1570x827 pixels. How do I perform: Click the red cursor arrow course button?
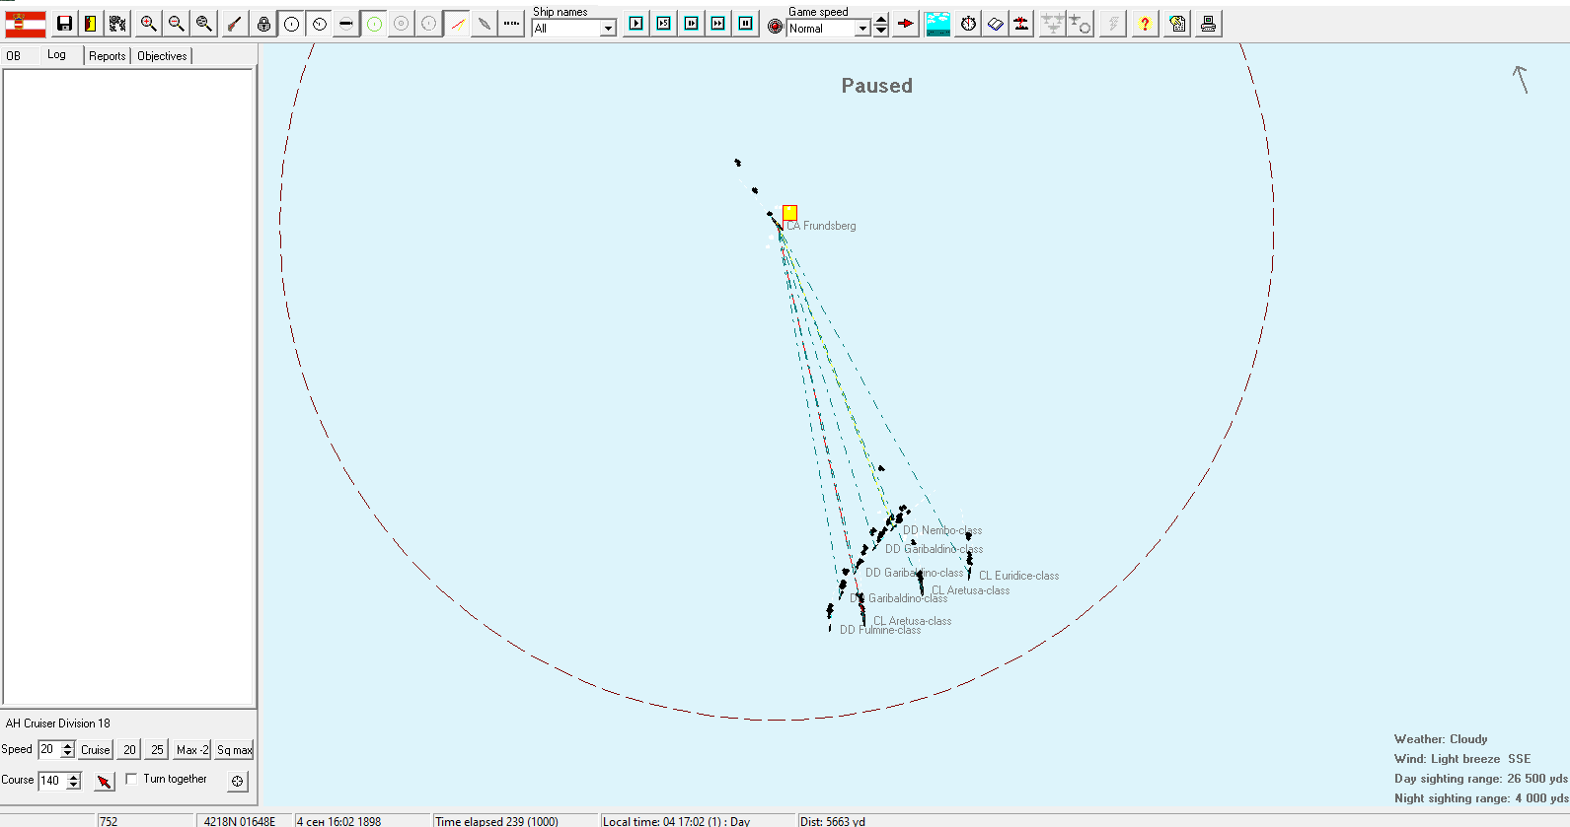pos(104,782)
